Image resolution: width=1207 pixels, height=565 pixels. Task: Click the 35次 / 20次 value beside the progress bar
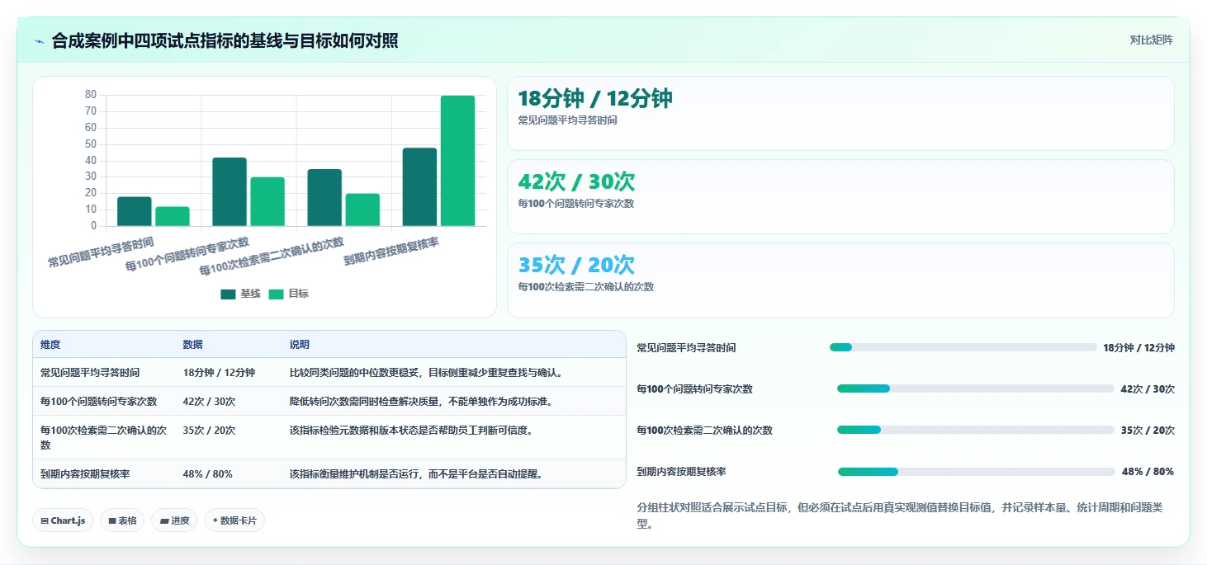[x=1148, y=430]
